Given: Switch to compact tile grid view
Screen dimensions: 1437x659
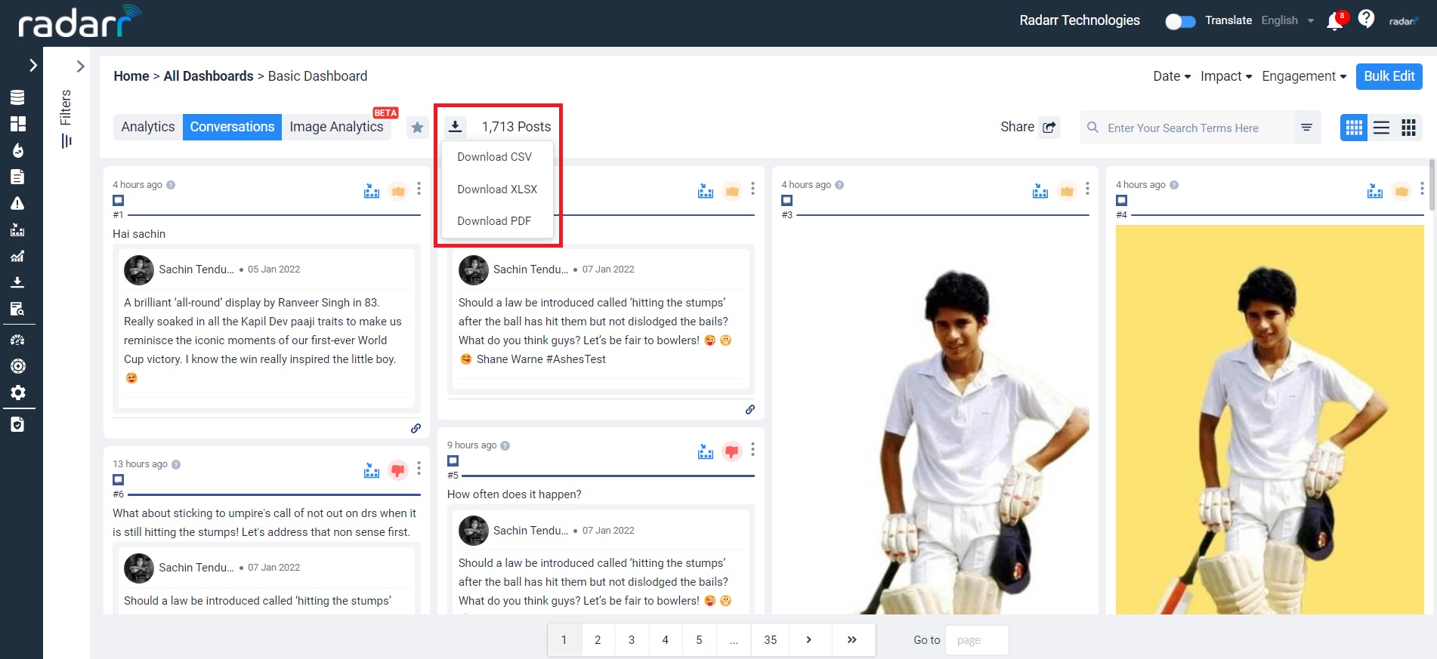Looking at the screenshot, I should 1408,128.
